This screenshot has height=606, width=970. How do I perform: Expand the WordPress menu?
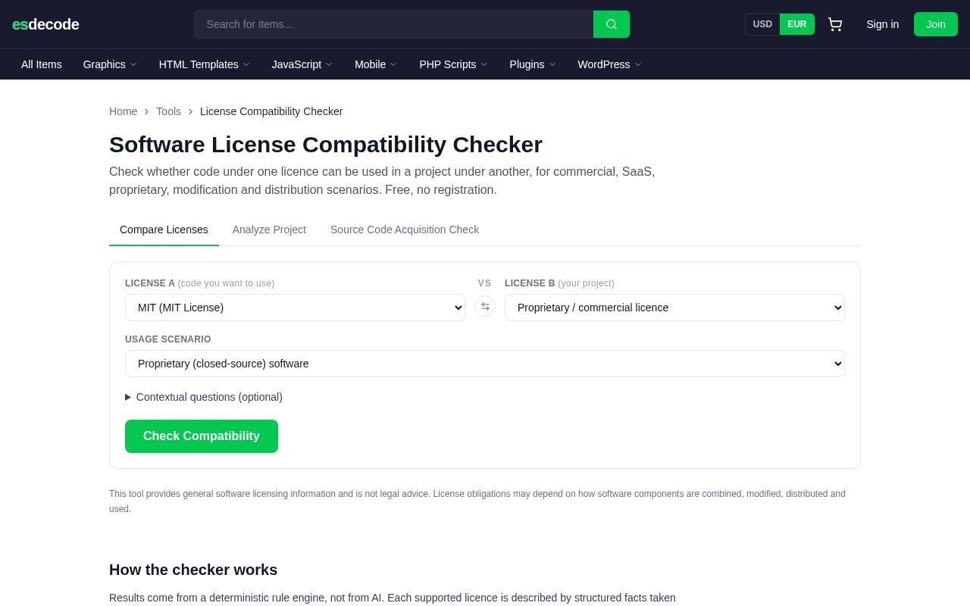point(610,64)
